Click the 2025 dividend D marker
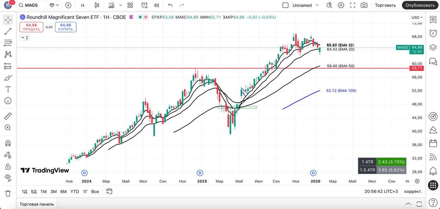This screenshot has width=440, height=209. [x=200, y=172]
